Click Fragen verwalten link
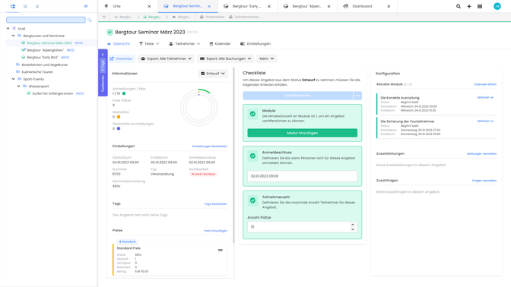The height and width of the screenshot is (287, 511). click(484, 181)
